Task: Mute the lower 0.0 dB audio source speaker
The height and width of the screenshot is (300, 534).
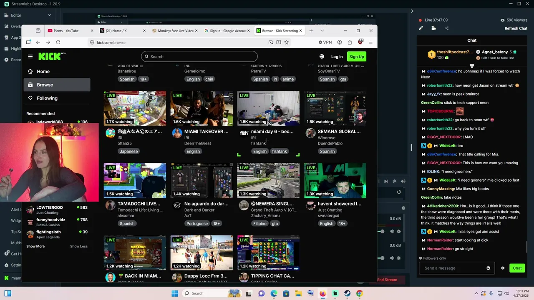Action: [x=392, y=258]
